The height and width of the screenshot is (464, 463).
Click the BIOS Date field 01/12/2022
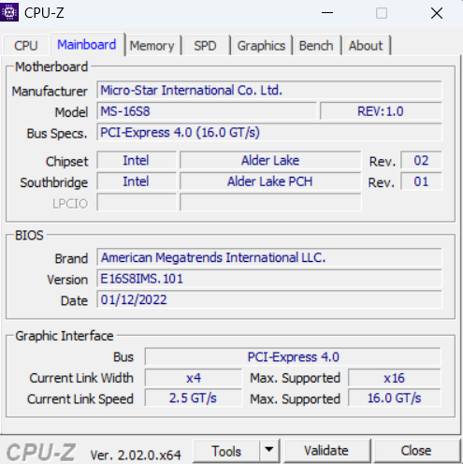269,299
